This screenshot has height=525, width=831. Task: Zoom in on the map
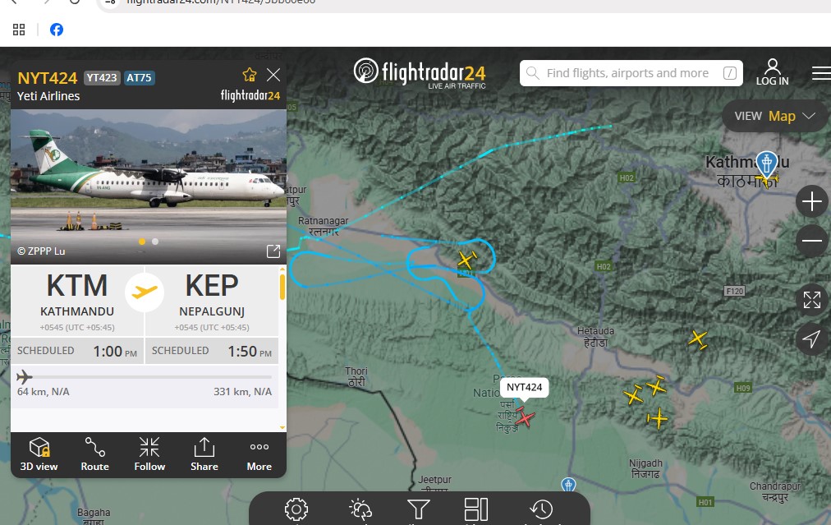pos(811,201)
